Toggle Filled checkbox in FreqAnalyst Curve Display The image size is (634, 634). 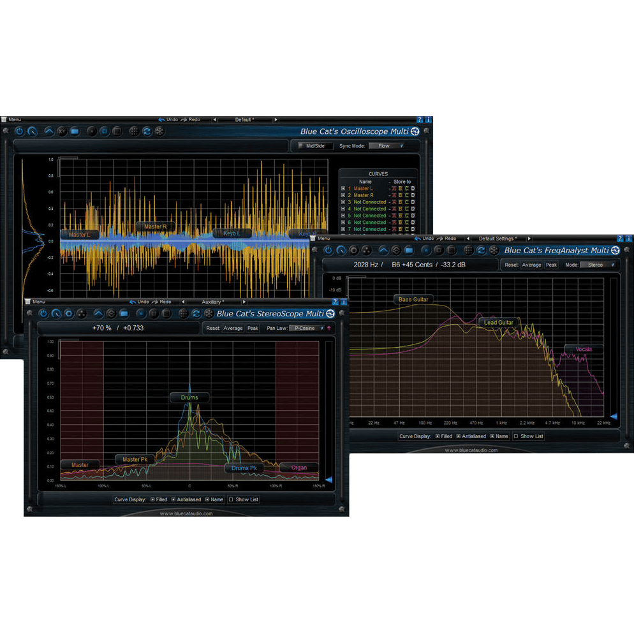[x=438, y=436]
